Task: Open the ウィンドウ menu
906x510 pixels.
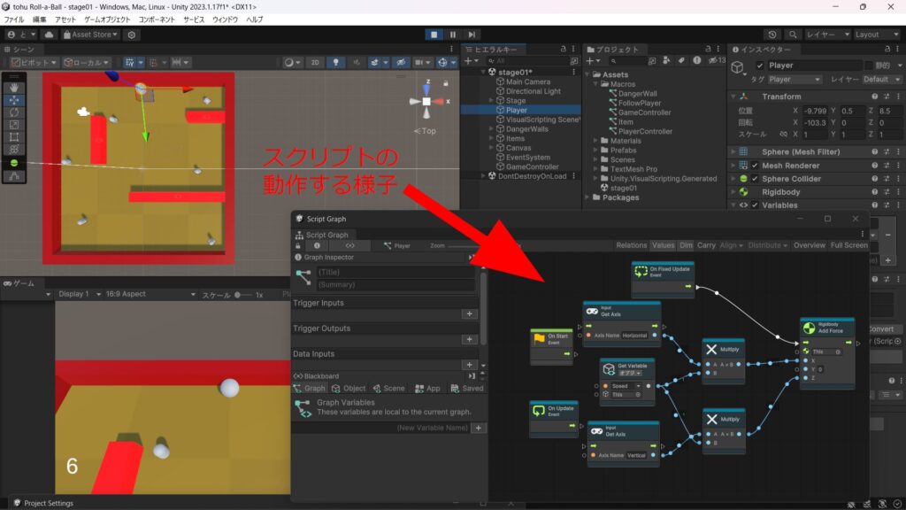Action: click(226, 19)
